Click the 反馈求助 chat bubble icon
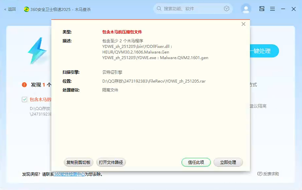This screenshot has height=190, width=302. [260, 174]
